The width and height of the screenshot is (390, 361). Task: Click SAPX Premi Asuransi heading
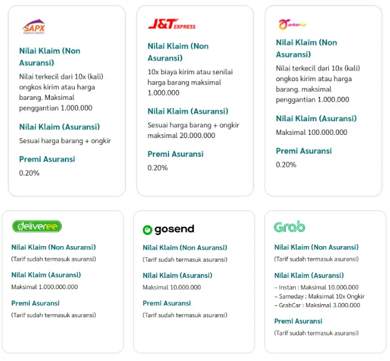[x=47, y=159]
